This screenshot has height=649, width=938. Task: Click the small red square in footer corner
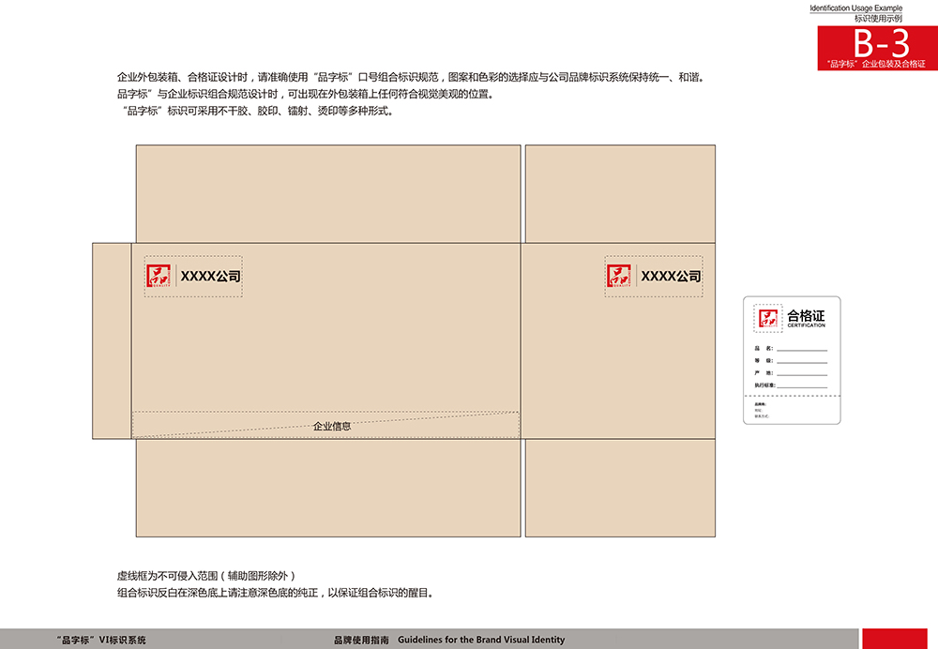tap(894, 639)
